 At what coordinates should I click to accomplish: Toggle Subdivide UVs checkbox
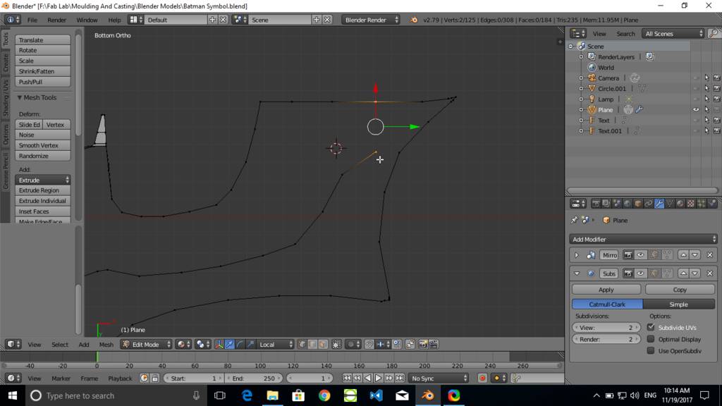coord(651,327)
